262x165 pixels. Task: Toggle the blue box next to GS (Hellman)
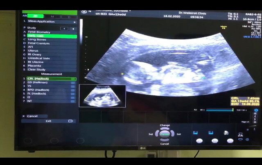pyautogui.click(x=73, y=83)
